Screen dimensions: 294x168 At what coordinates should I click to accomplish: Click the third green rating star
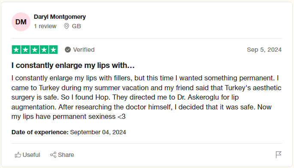point(35,50)
